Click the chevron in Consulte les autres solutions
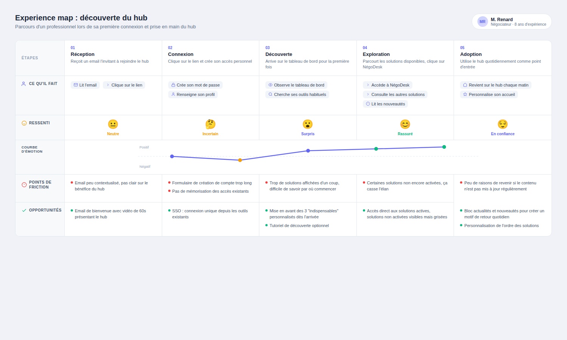Viewport: 567px width, 340px height. (x=368, y=94)
